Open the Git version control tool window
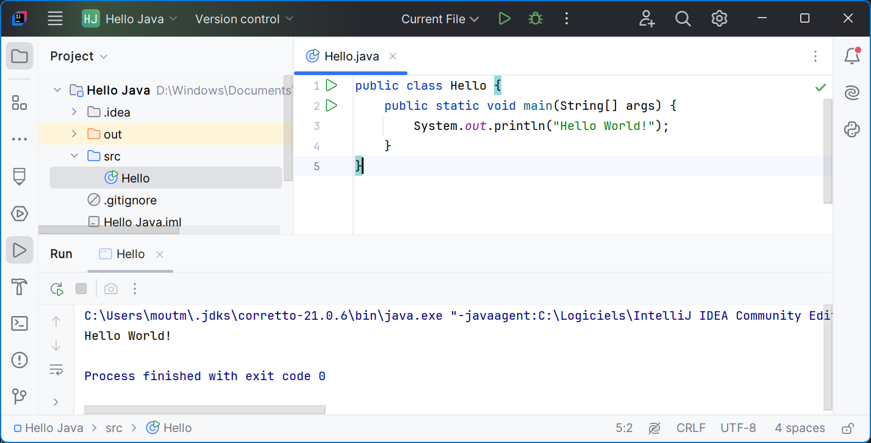This screenshot has height=443, width=871. pos(20,397)
